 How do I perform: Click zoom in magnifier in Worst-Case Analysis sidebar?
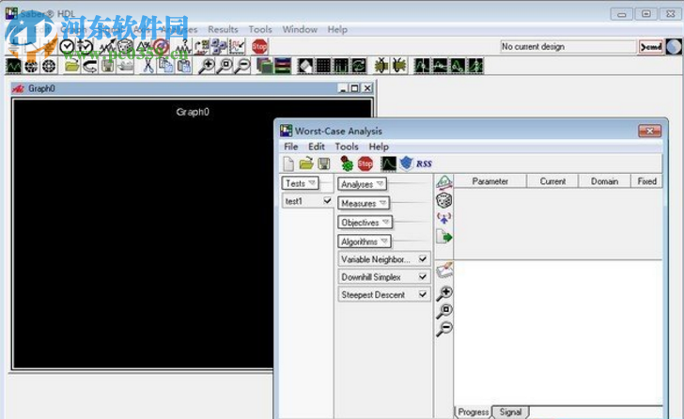[x=444, y=293]
